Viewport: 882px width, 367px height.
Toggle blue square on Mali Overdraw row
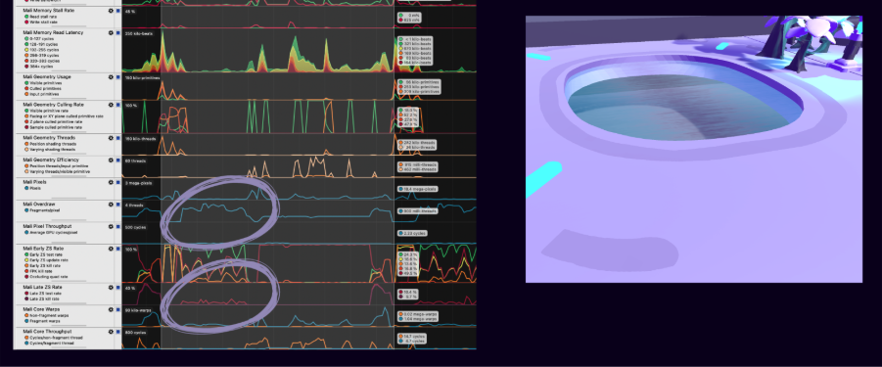click(x=118, y=205)
